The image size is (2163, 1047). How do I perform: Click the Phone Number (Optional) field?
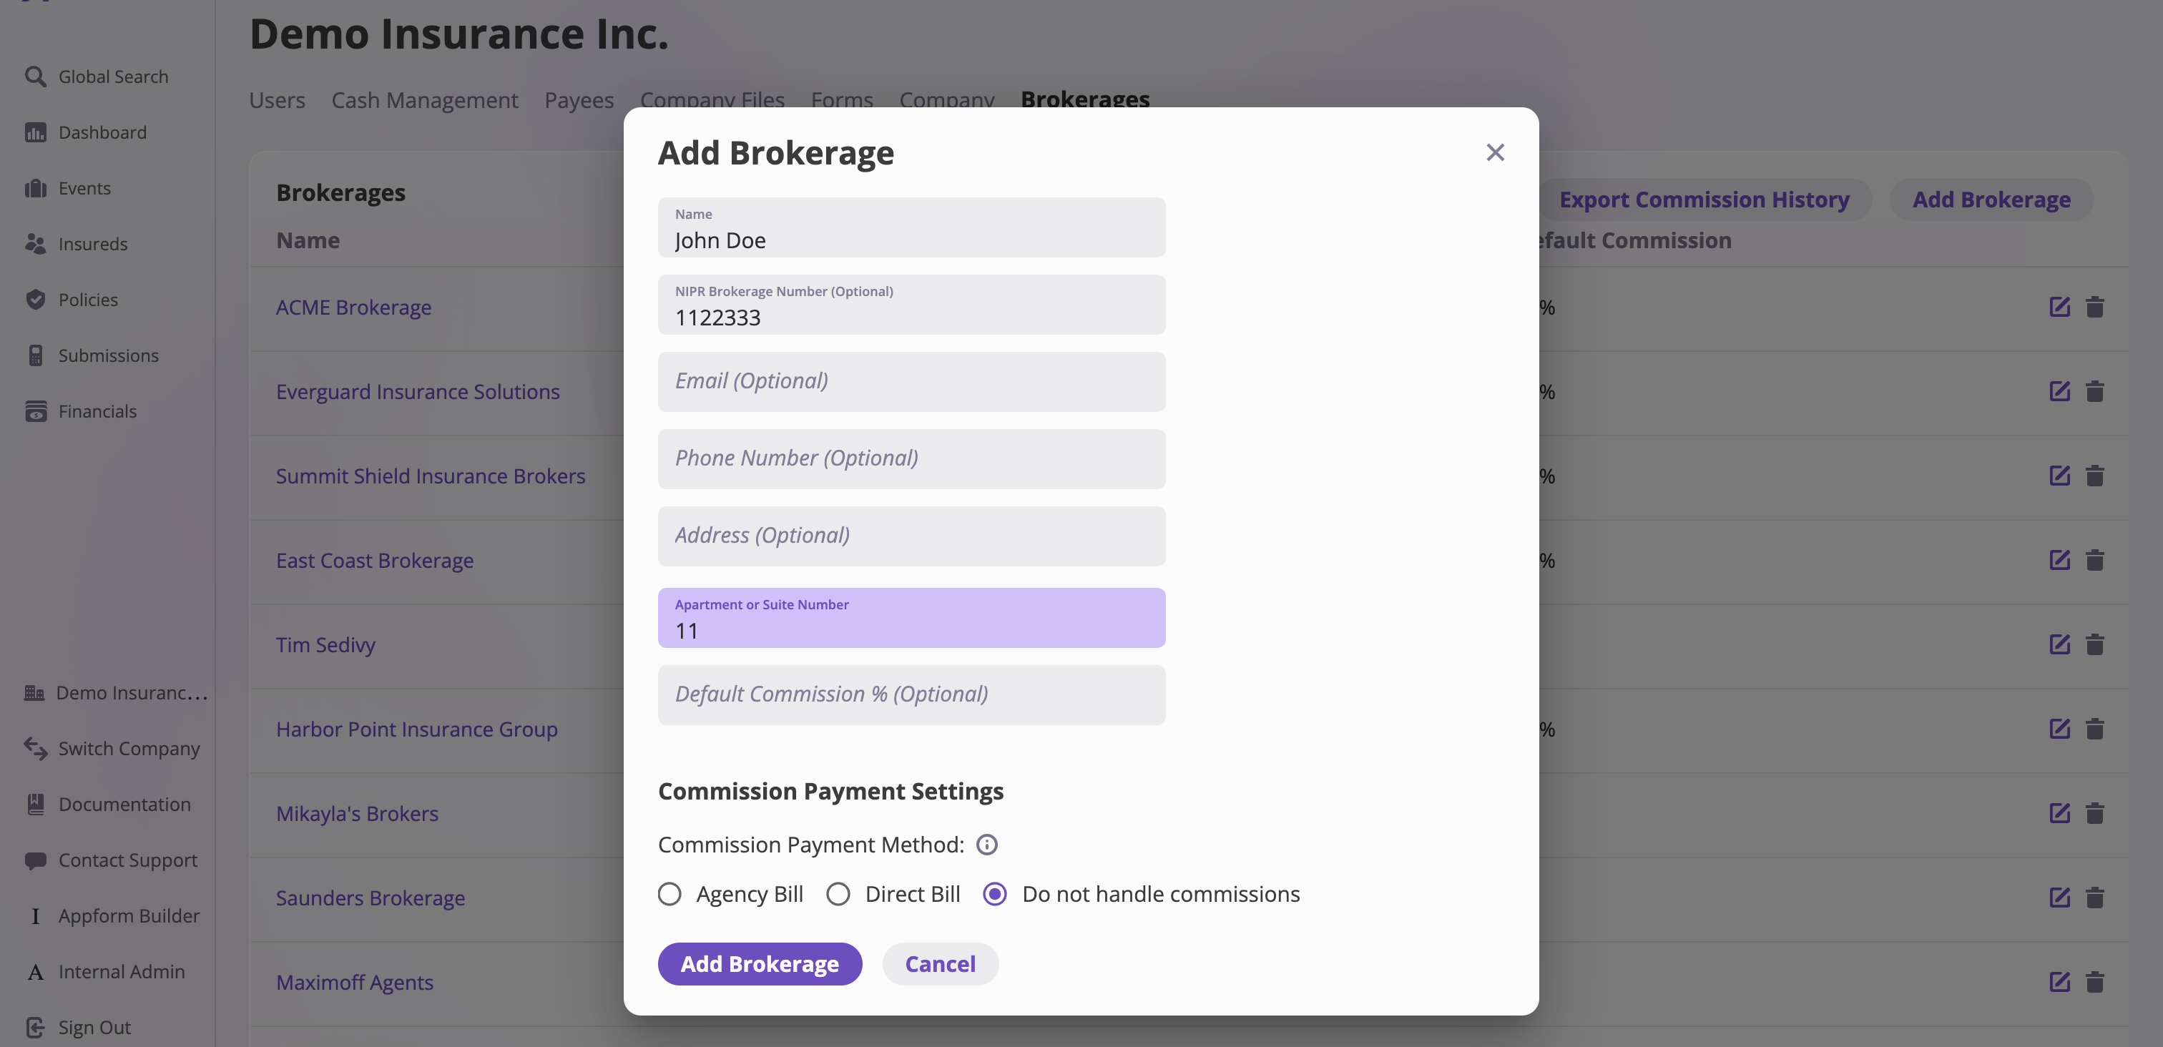tap(911, 459)
